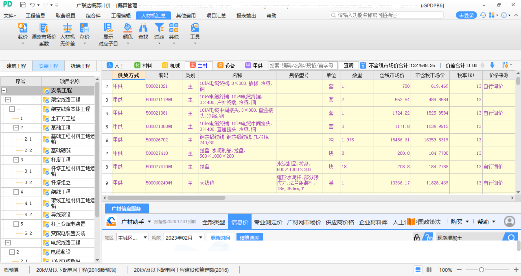Open the 过滤 filter tool

(x=159, y=28)
